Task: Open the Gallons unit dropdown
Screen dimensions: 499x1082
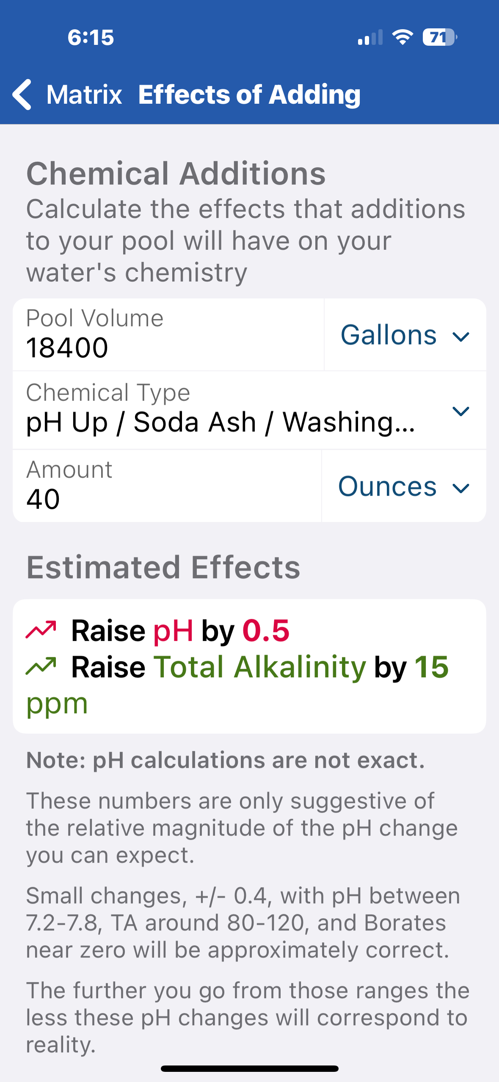Action: [x=405, y=335]
